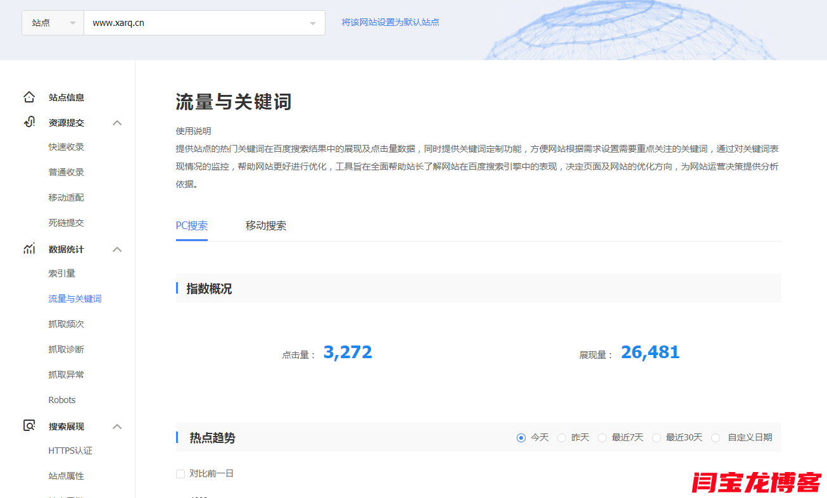Screen dimensions: 827x498
Task: Click the 资源提交 section heading text
Action: [66, 123]
